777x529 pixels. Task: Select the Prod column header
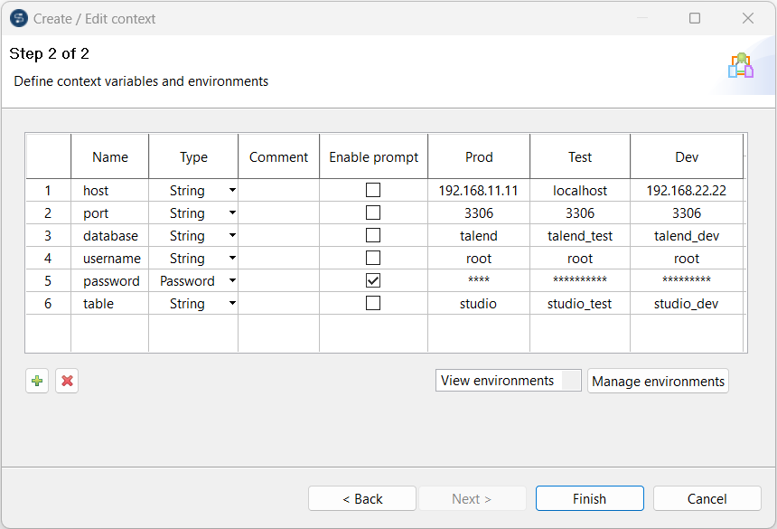[x=479, y=157]
